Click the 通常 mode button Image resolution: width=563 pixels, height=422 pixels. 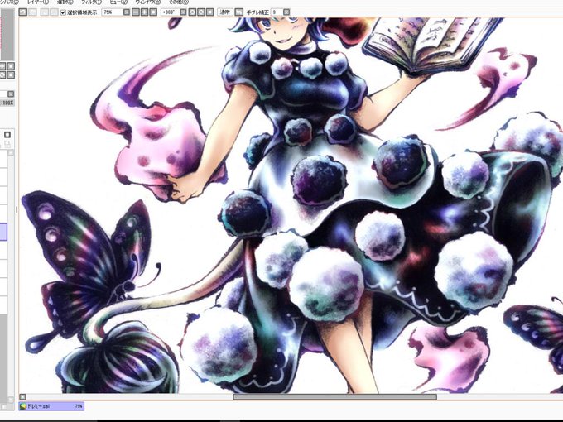coord(225,12)
